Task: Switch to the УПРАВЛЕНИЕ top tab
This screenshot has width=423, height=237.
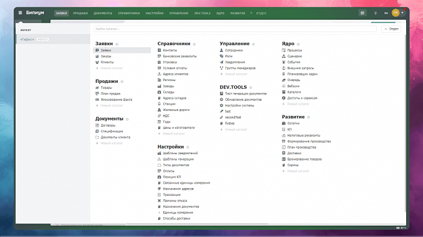Action: [179, 13]
